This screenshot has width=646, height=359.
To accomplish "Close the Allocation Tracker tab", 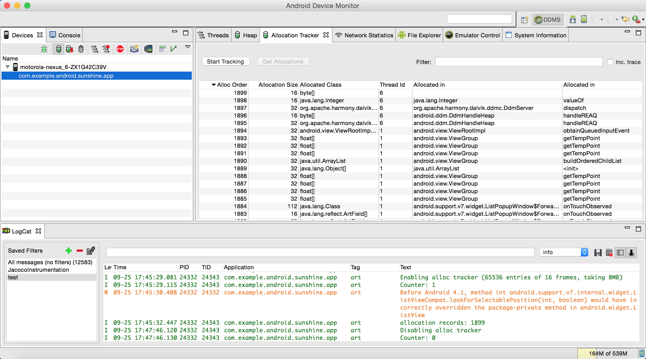I will (x=326, y=35).
